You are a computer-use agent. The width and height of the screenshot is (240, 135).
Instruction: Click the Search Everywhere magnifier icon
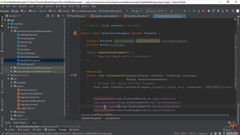233,11
